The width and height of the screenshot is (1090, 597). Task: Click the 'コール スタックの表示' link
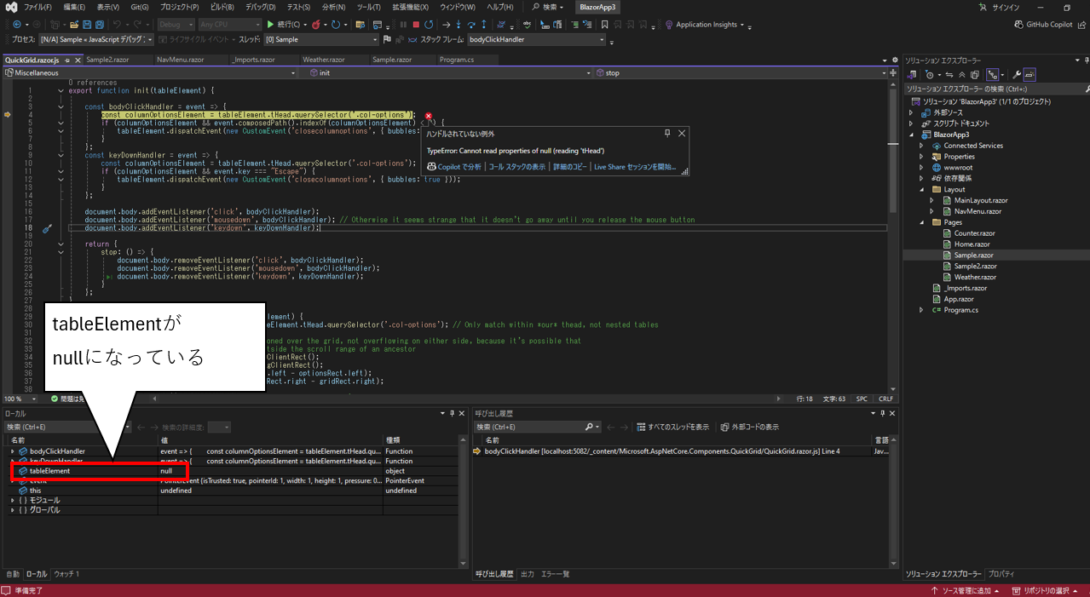tap(516, 167)
